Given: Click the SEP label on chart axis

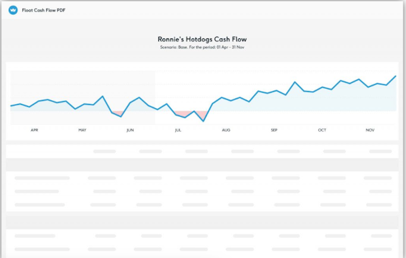Looking at the screenshot, I should (x=274, y=130).
